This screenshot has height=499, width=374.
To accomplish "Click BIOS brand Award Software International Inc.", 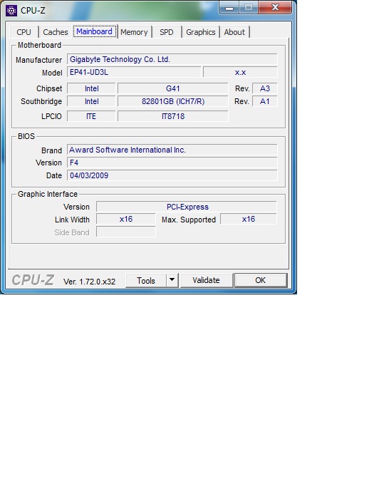I will pyautogui.click(x=172, y=150).
